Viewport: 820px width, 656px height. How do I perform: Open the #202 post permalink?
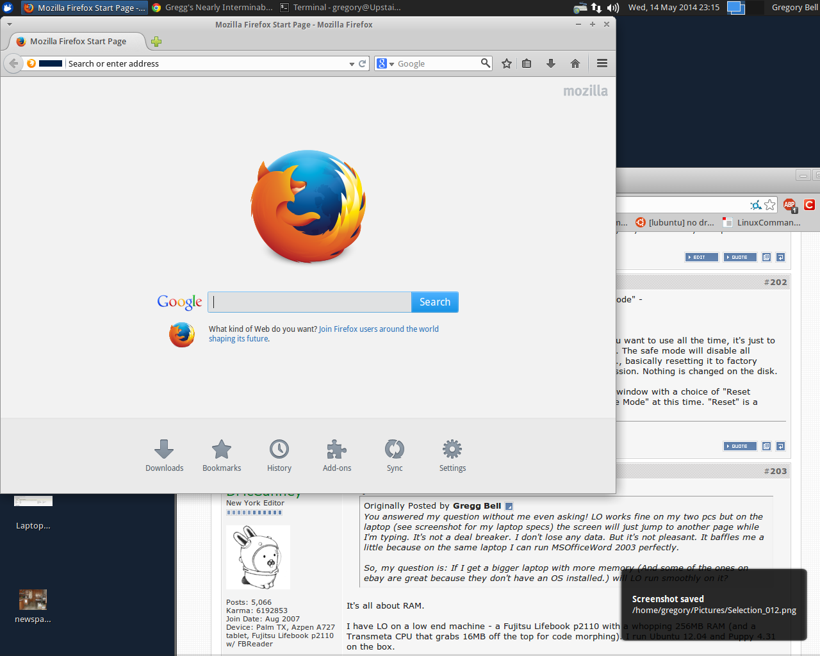point(775,282)
